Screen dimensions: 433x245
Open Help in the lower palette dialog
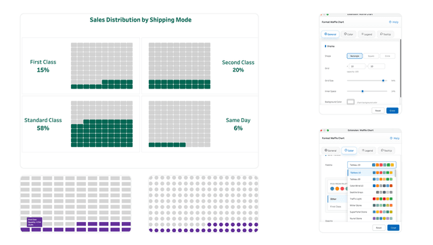(x=394, y=138)
